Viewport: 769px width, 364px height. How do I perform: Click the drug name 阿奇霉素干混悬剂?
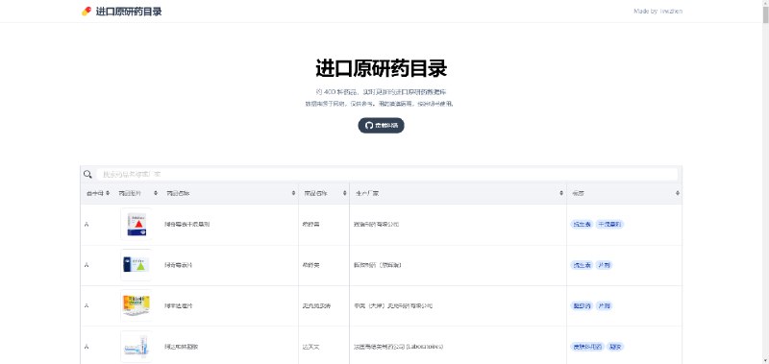pos(187,225)
